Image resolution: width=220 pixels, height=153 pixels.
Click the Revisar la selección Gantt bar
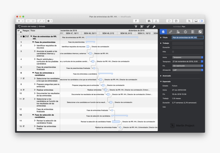116,122
